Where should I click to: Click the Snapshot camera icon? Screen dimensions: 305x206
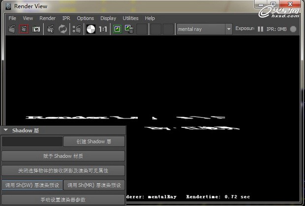[x=36, y=29]
